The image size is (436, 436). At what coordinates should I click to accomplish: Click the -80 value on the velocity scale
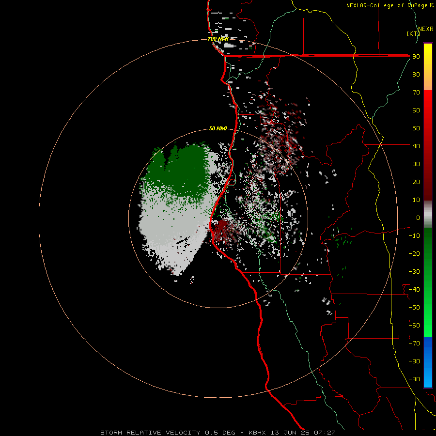pos(414,361)
